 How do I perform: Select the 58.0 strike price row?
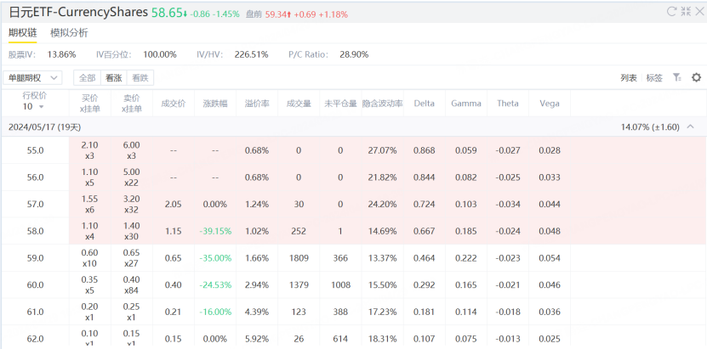(x=354, y=231)
